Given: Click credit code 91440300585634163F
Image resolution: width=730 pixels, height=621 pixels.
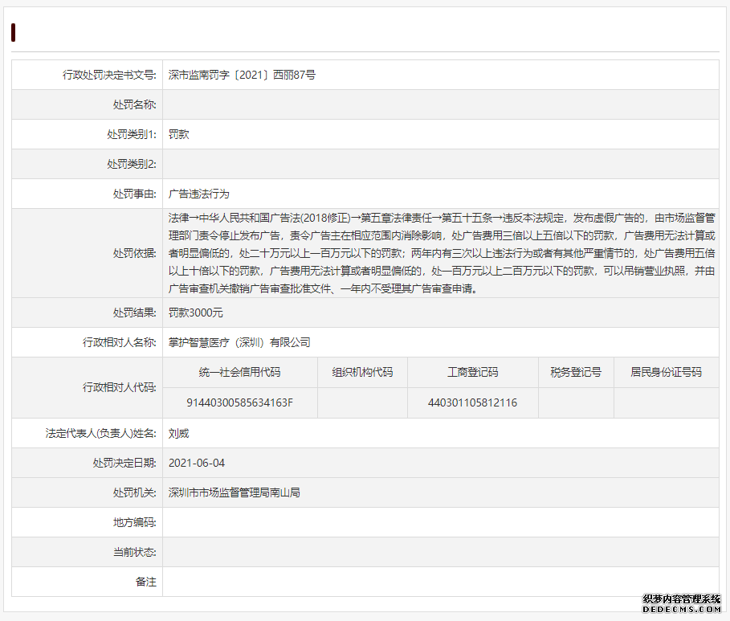Looking at the screenshot, I should click(240, 402).
